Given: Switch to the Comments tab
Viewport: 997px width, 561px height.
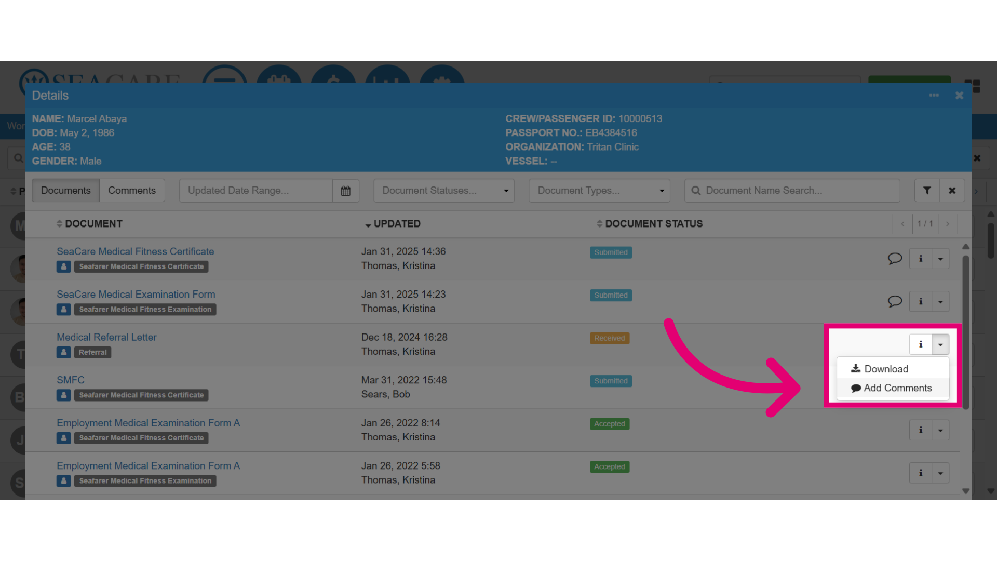Looking at the screenshot, I should coord(132,191).
